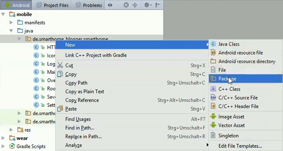
Task: Choose Copy Reference menu entry
Action: tap(132, 100)
